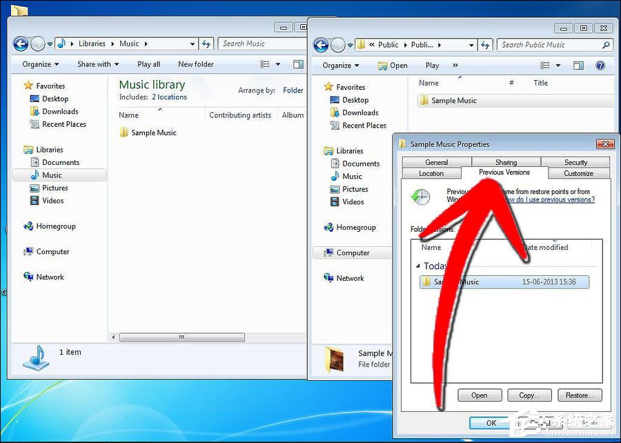Click OK in Sample Music Properties
This screenshot has width=621, height=443.
tap(491, 423)
